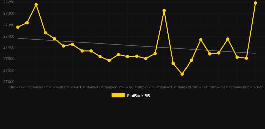Click the 27400 y-axis label
The width and height of the screenshot is (265, 129).
click(x=9, y=36)
